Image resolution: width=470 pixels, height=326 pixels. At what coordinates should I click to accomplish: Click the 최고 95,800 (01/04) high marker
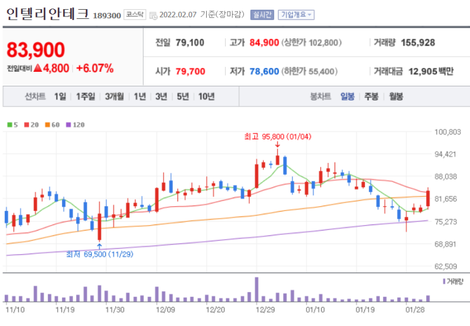click(x=278, y=137)
